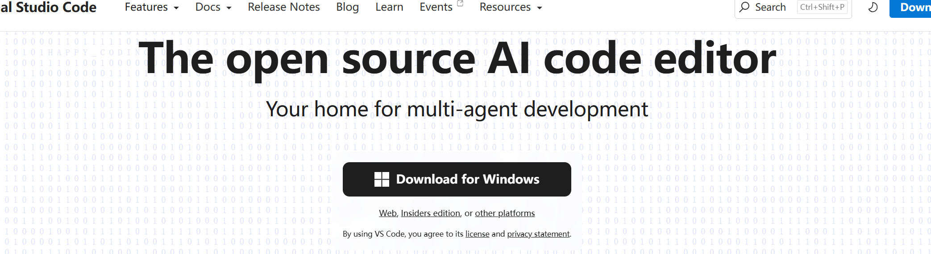Expand the Features dropdown menu
The image size is (931, 254).
[x=152, y=7]
